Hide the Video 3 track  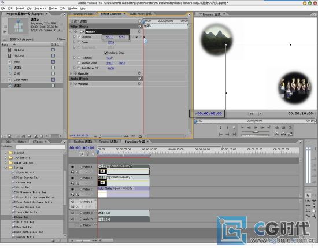tap(72, 167)
